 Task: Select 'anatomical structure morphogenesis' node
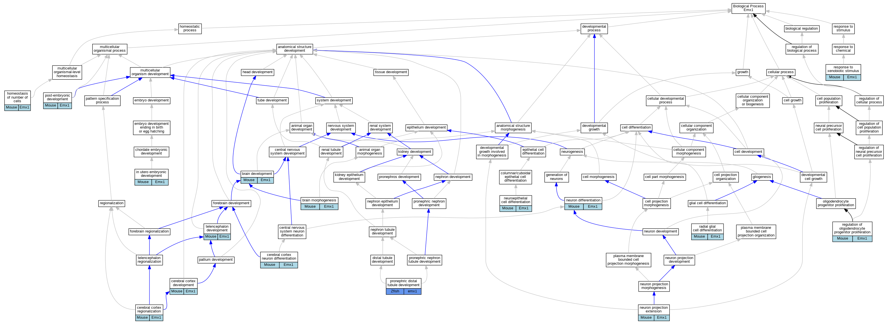(x=513, y=128)
